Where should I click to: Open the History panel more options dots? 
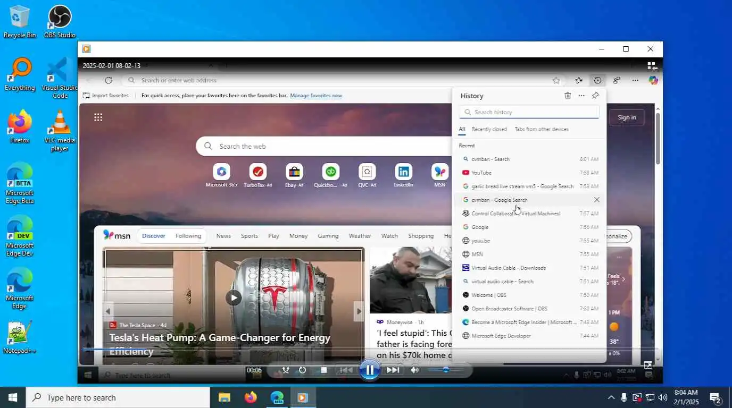pyautogui.click(x=581, y=96)
